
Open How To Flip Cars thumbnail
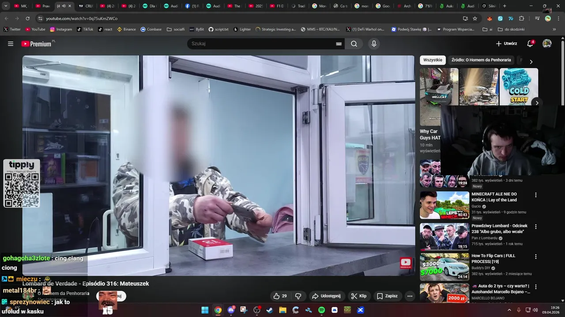444,267
